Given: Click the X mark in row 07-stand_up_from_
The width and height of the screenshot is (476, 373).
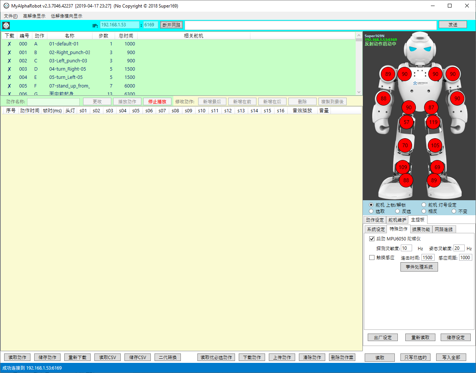Looking at the screenshot, I should [x=9, y=86].
